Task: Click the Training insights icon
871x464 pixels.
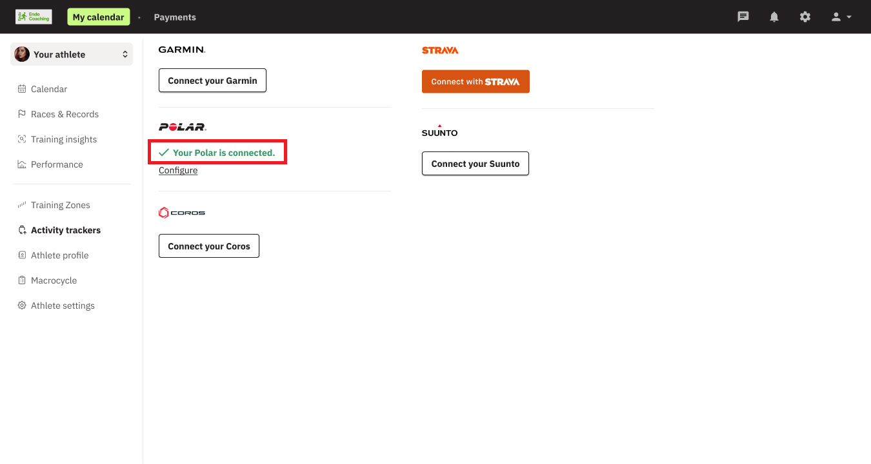Action: pos(22,139)
